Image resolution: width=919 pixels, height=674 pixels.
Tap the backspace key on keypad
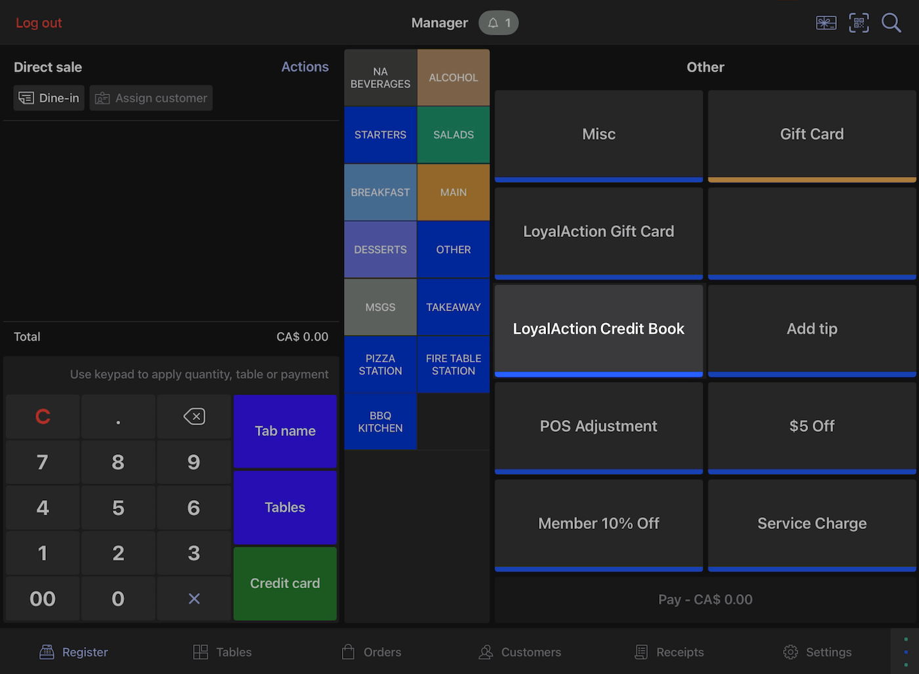point(194,417)
